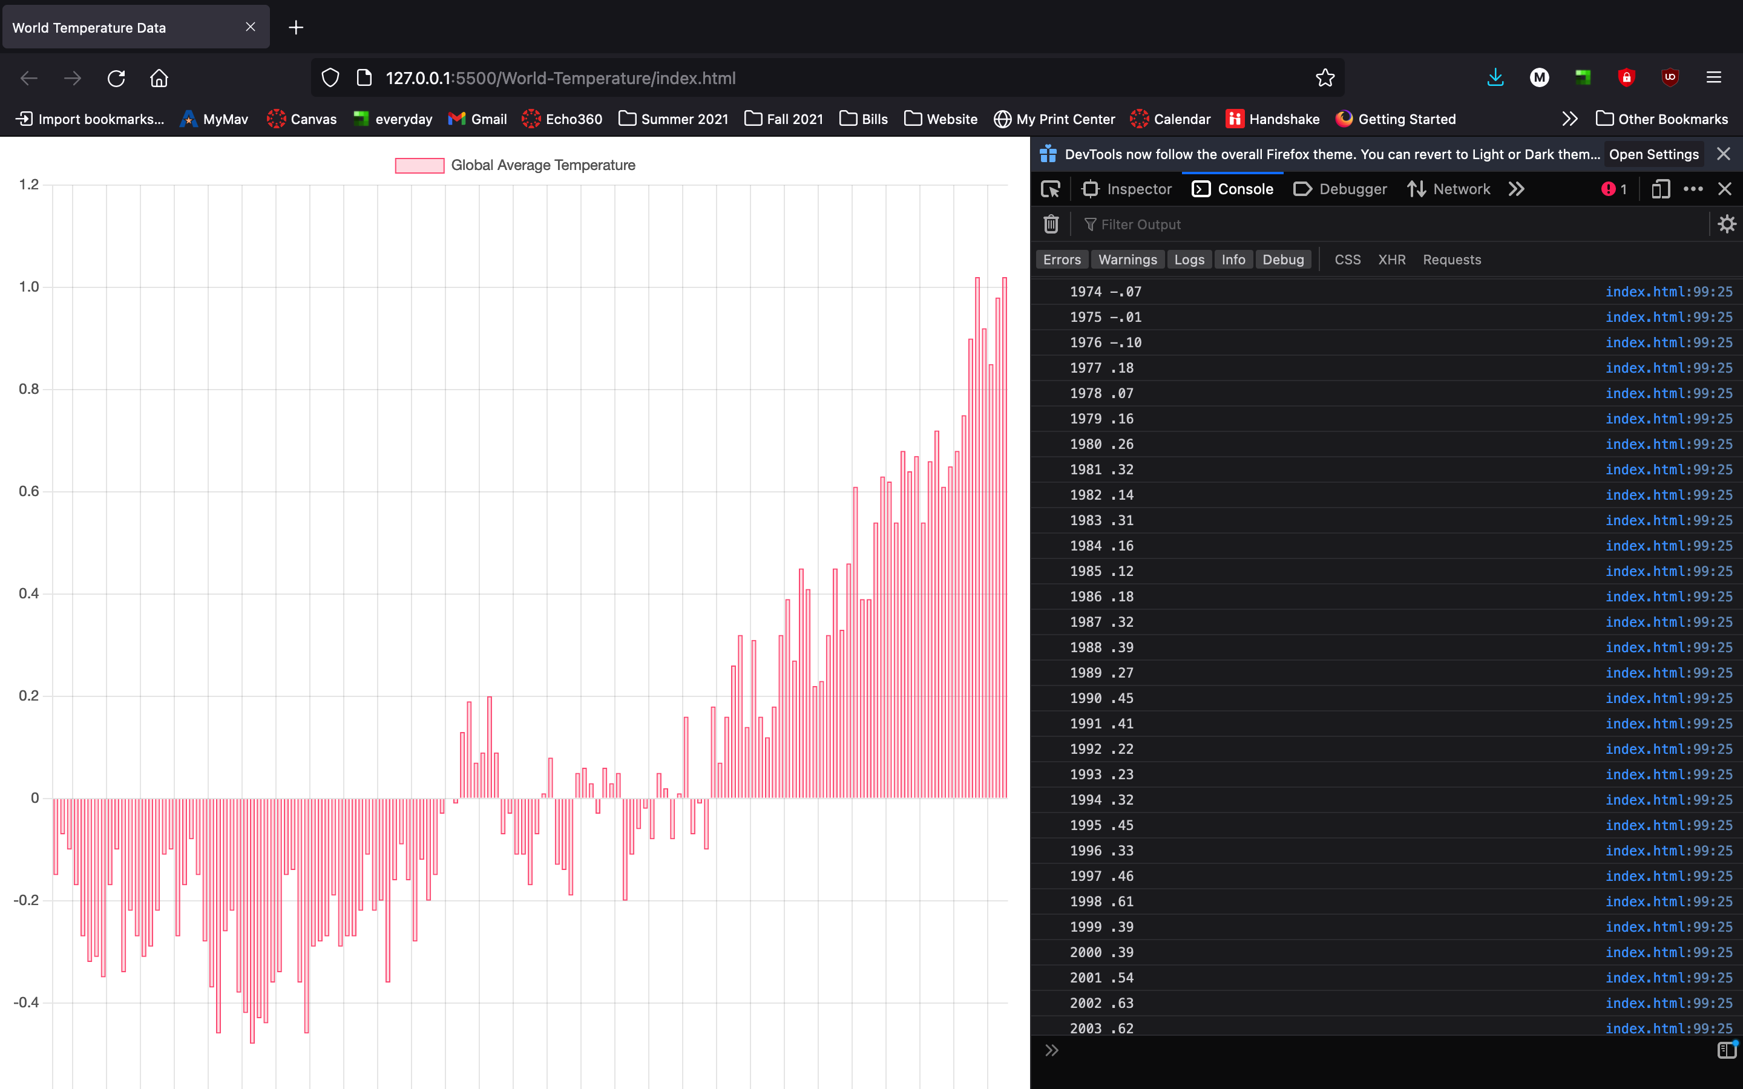The width and height of the screenshot is (1743, 1089).
Task: Switch to the Inspector tab
Action: 1127,189
